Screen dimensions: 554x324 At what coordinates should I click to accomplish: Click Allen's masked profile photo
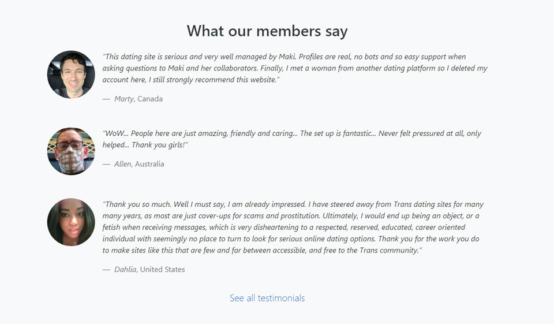[71, 151]
